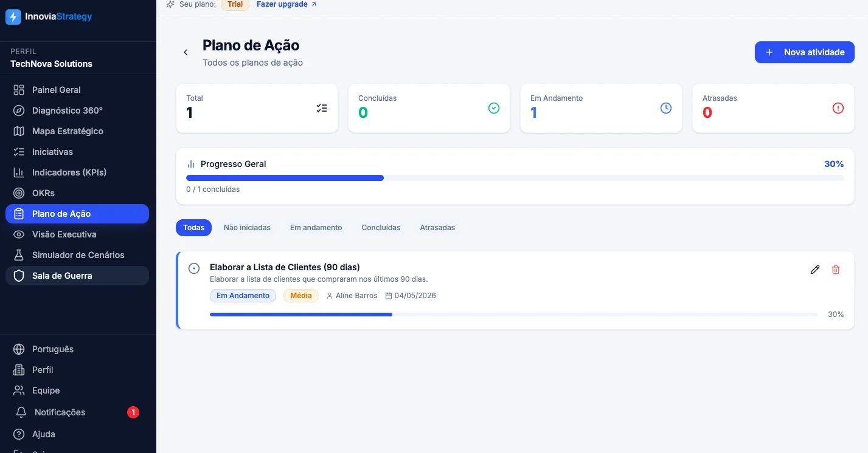Click the Diagnóstico 360° compass icon
This screenshot has width=868, height=453.
(19, 111)
